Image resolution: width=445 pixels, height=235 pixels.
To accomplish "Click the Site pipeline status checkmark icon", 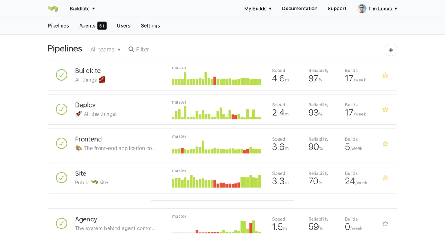I will coord(62,178).
